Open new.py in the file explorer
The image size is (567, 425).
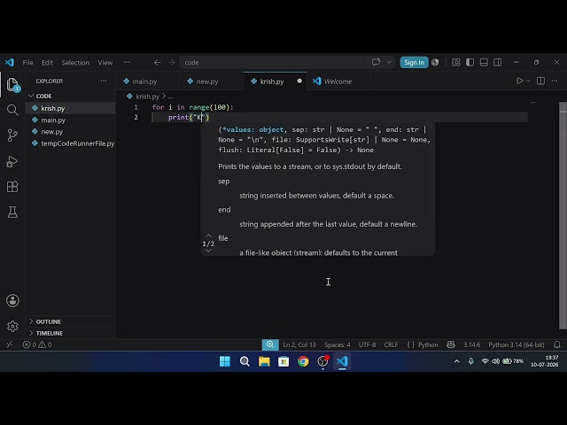point(71,132)
